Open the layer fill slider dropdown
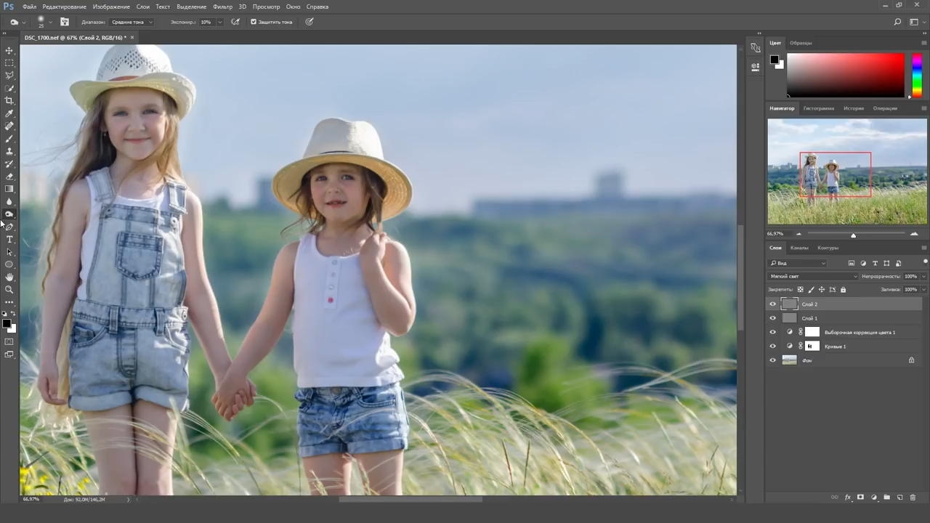 [x=923, y=290]
